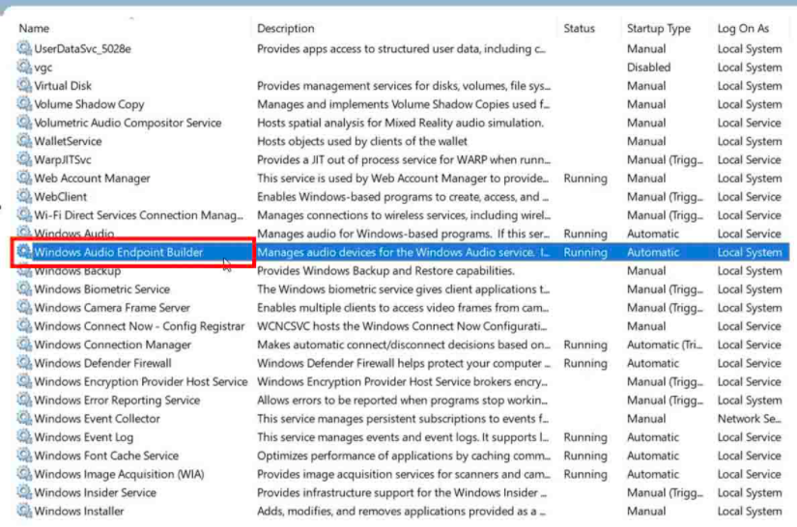Select the Volume Shadow Copy service
Image resolution: width=797 pixels, height=527 pixels.
point(89,104)
